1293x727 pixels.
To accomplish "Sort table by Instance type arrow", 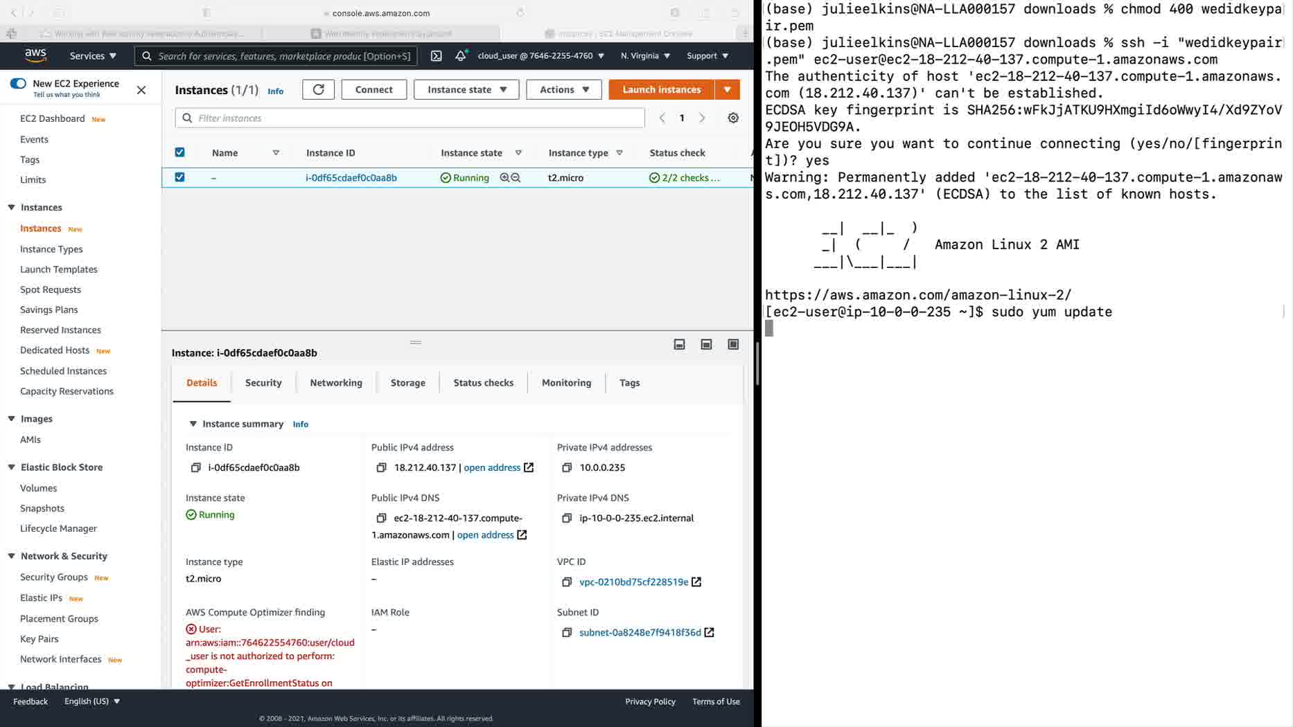I will 619,153.
